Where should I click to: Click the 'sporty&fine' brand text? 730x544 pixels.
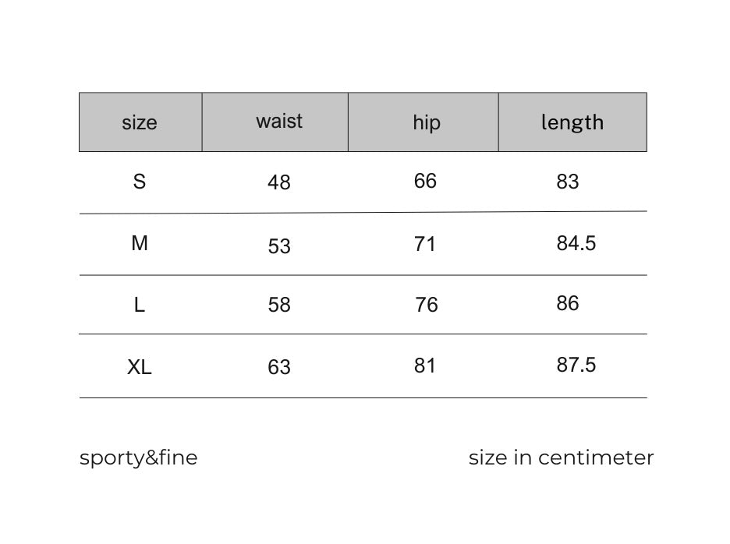click(139, 457)
